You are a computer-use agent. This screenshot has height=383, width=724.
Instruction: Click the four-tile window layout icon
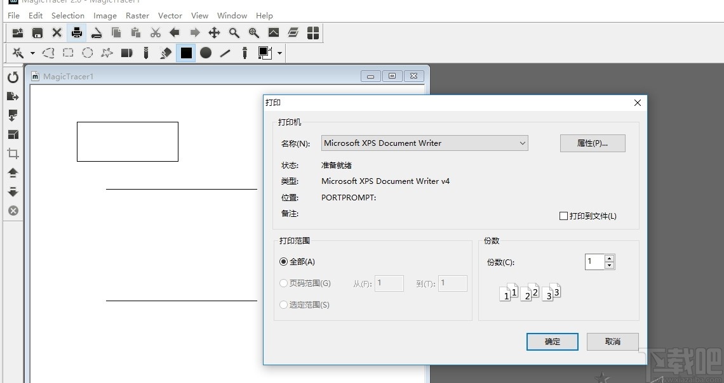313,33
